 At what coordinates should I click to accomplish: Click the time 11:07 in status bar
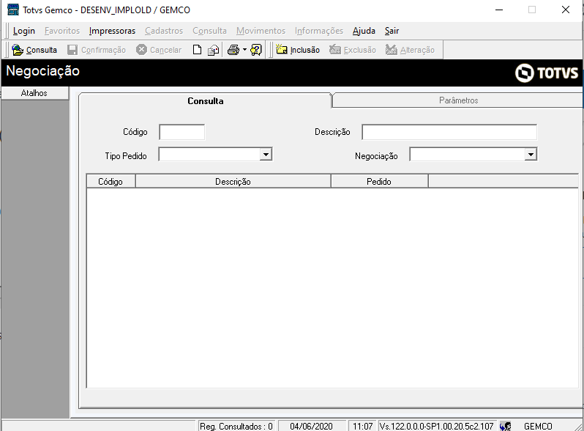click(363, 426)
